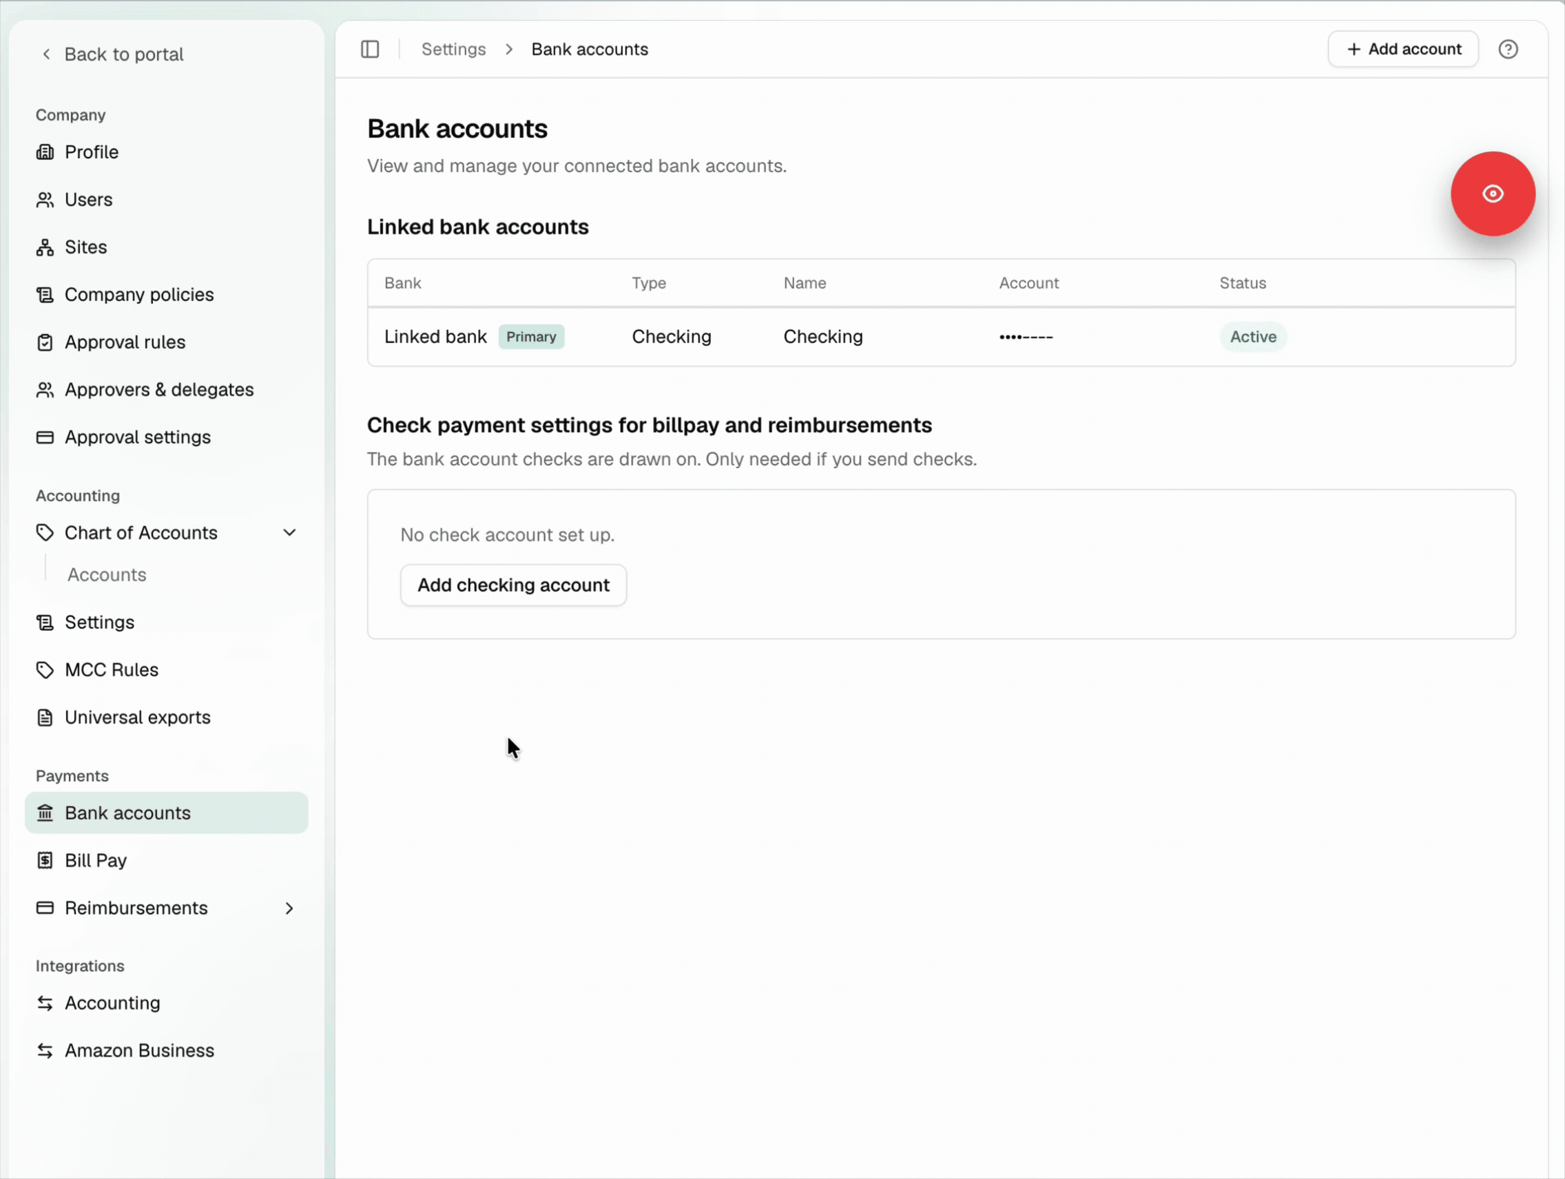Click the Chart of Accounts tag icon
This screenshot has width=1565, height=1179.
point(45,532)
